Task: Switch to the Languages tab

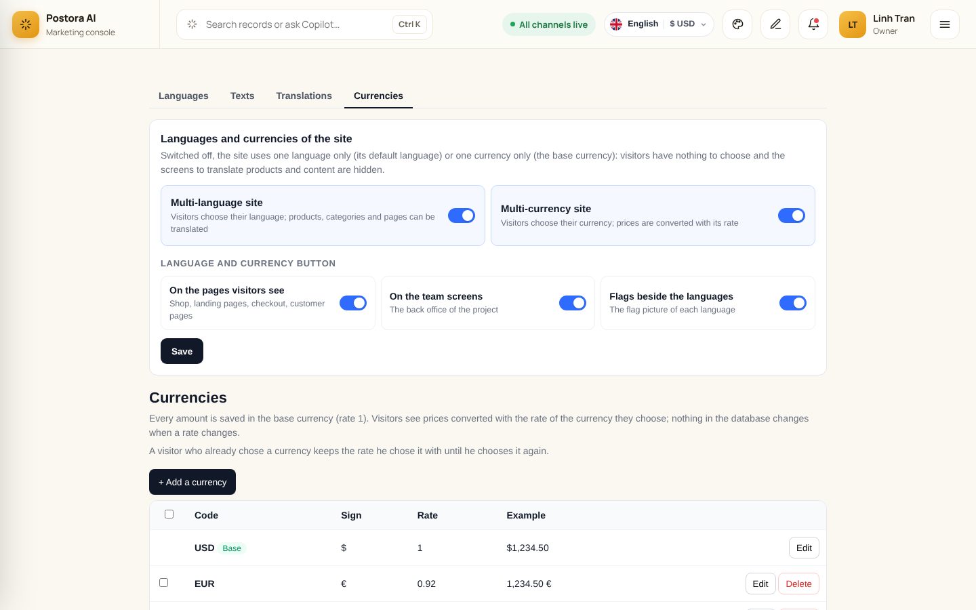Action: pyautogui.click(x=184, y=96)
